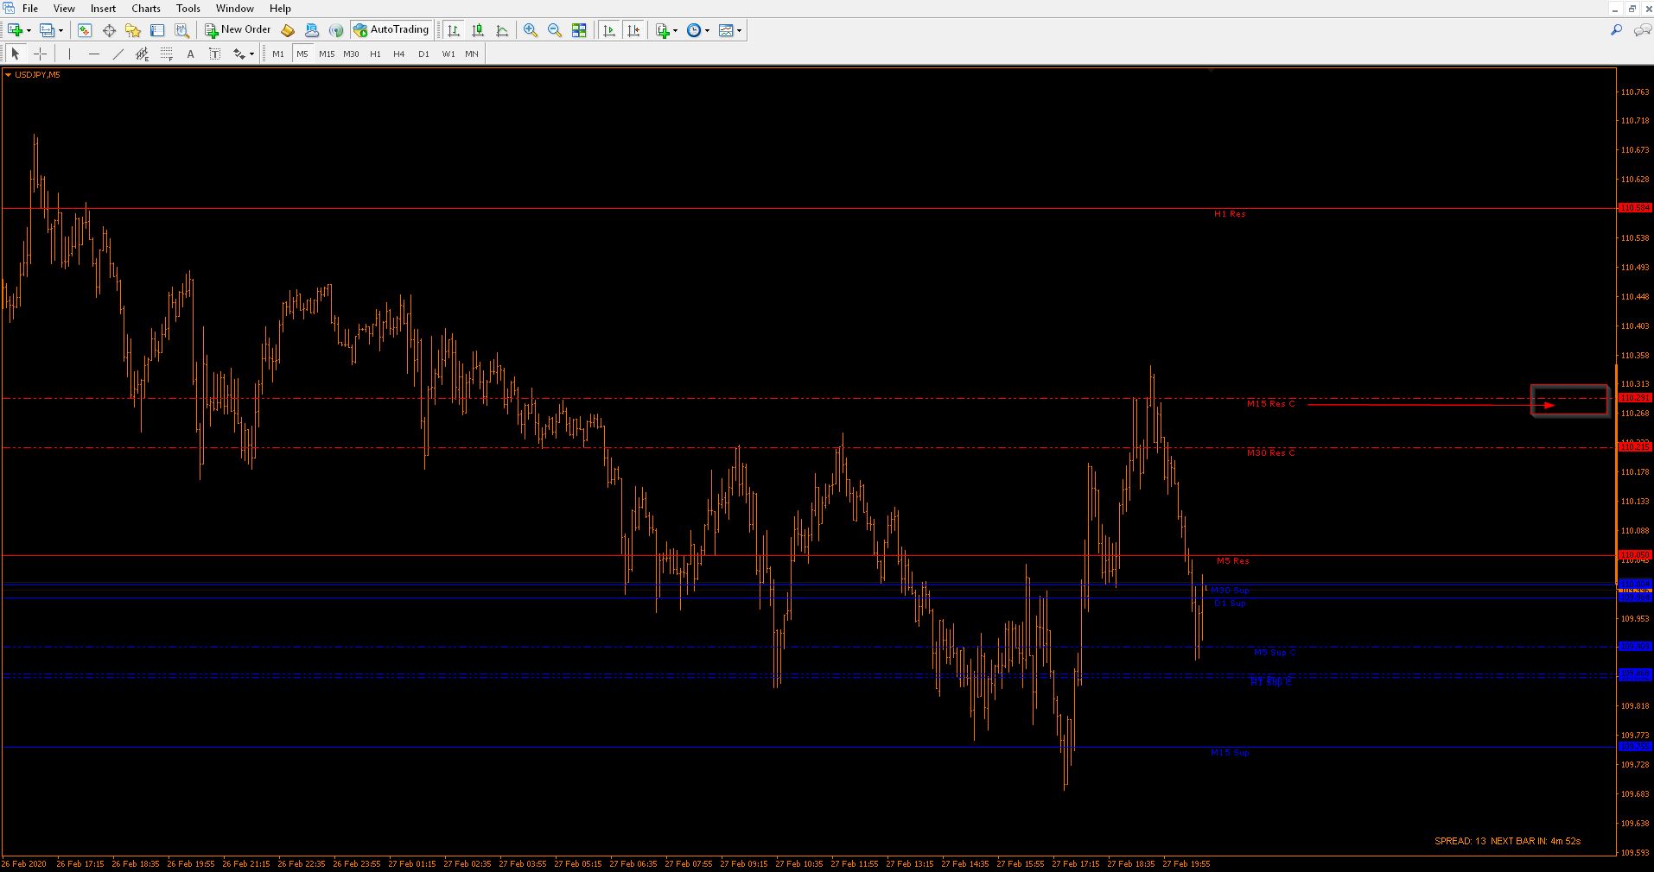Viewport: 1654px width, 872px height.
Task: Select the Crosshair tool
Action: pyautogui.click(x=40, y=54)
